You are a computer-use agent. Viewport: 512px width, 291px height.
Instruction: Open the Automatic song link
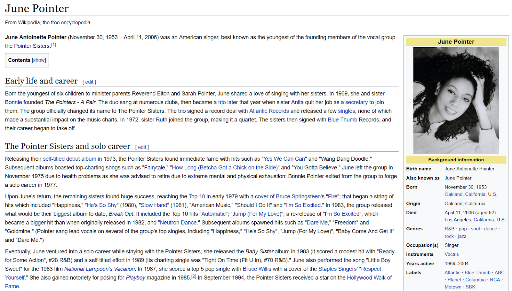point(213,214)
